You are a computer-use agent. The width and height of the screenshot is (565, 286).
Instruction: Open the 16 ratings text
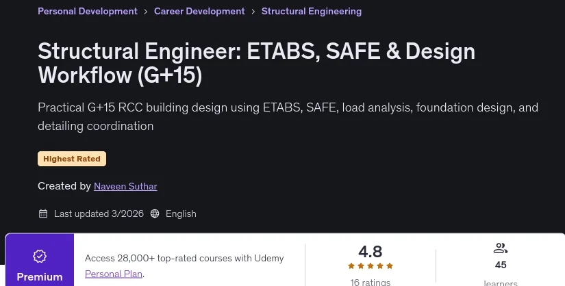(370, 283)
